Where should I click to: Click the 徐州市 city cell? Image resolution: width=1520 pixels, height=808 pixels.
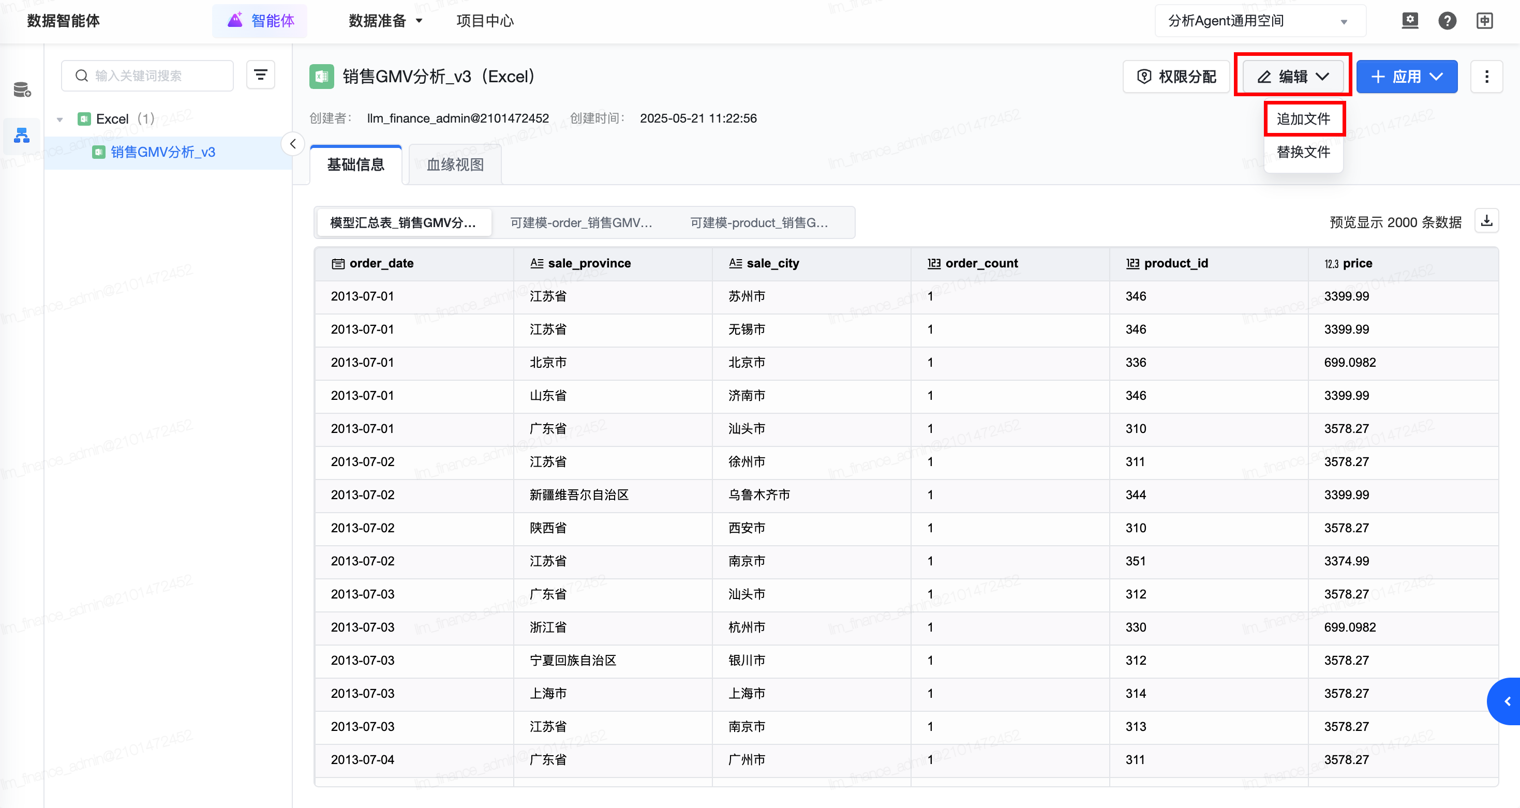(x=811, y=462)
